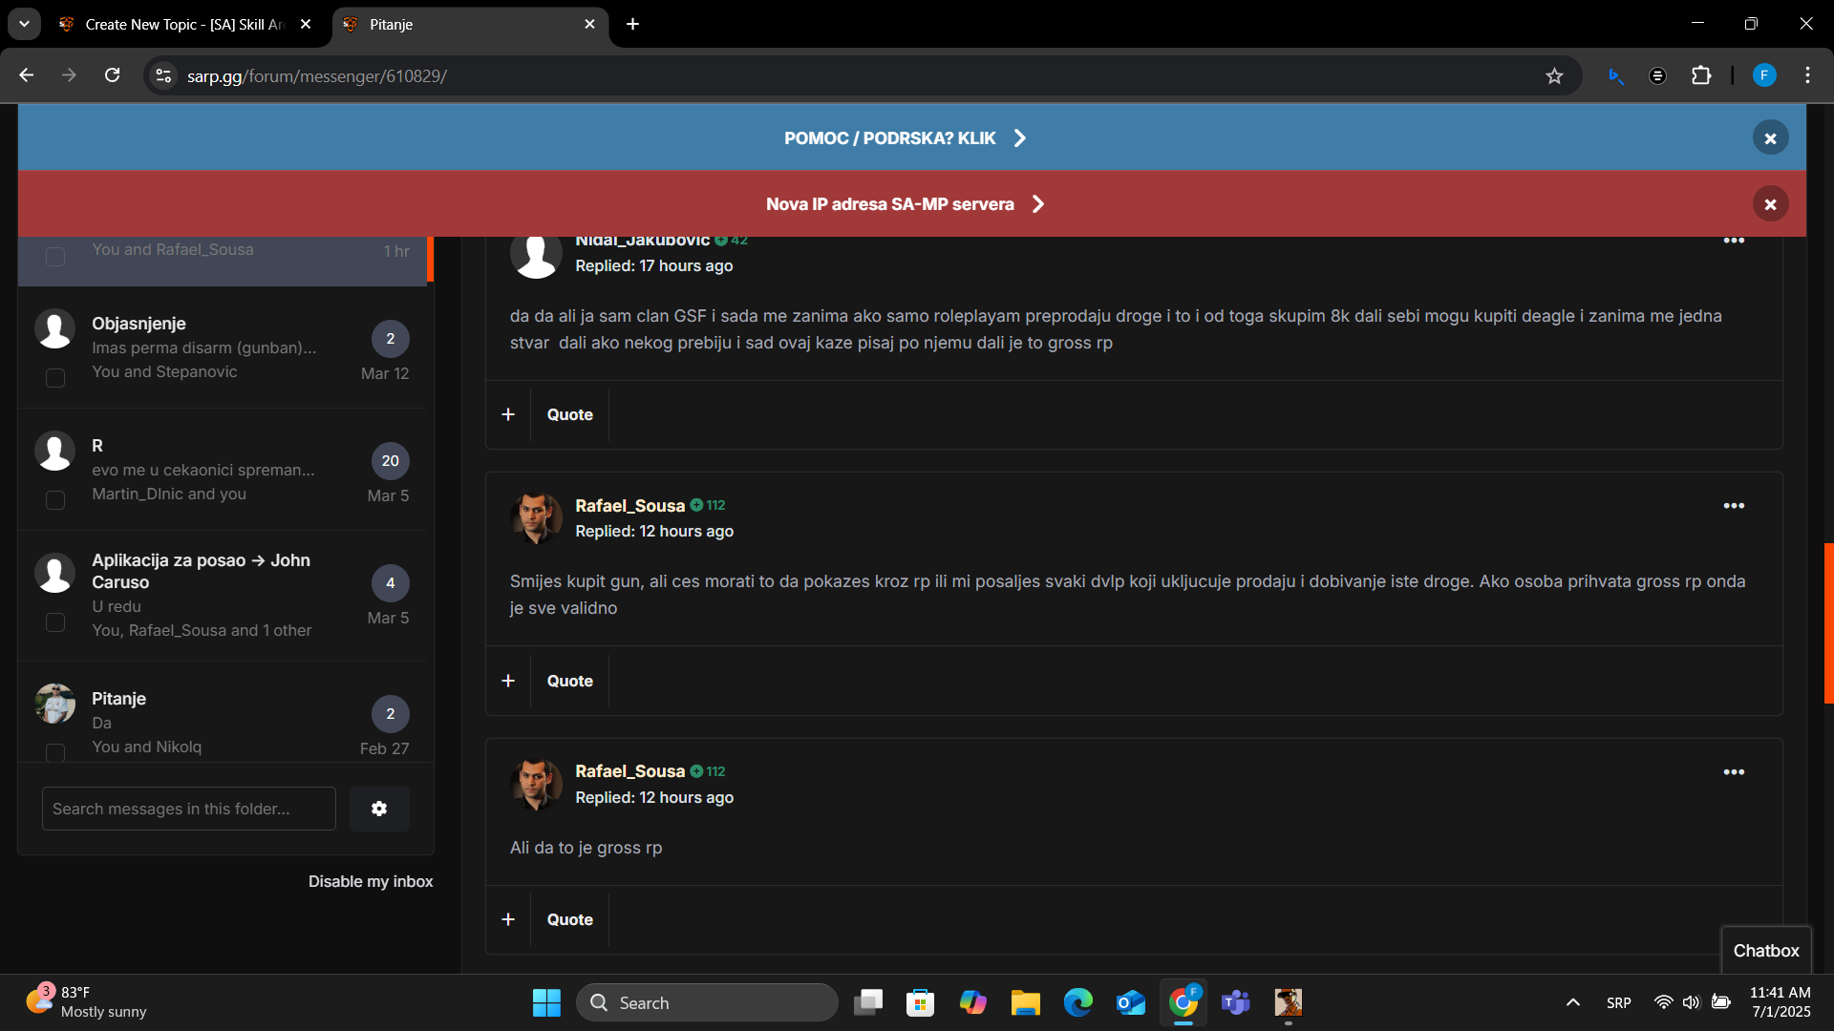This screenshot has width=1834, height=1031.
Task: Click Disable my inbox link
Action: 371,881
